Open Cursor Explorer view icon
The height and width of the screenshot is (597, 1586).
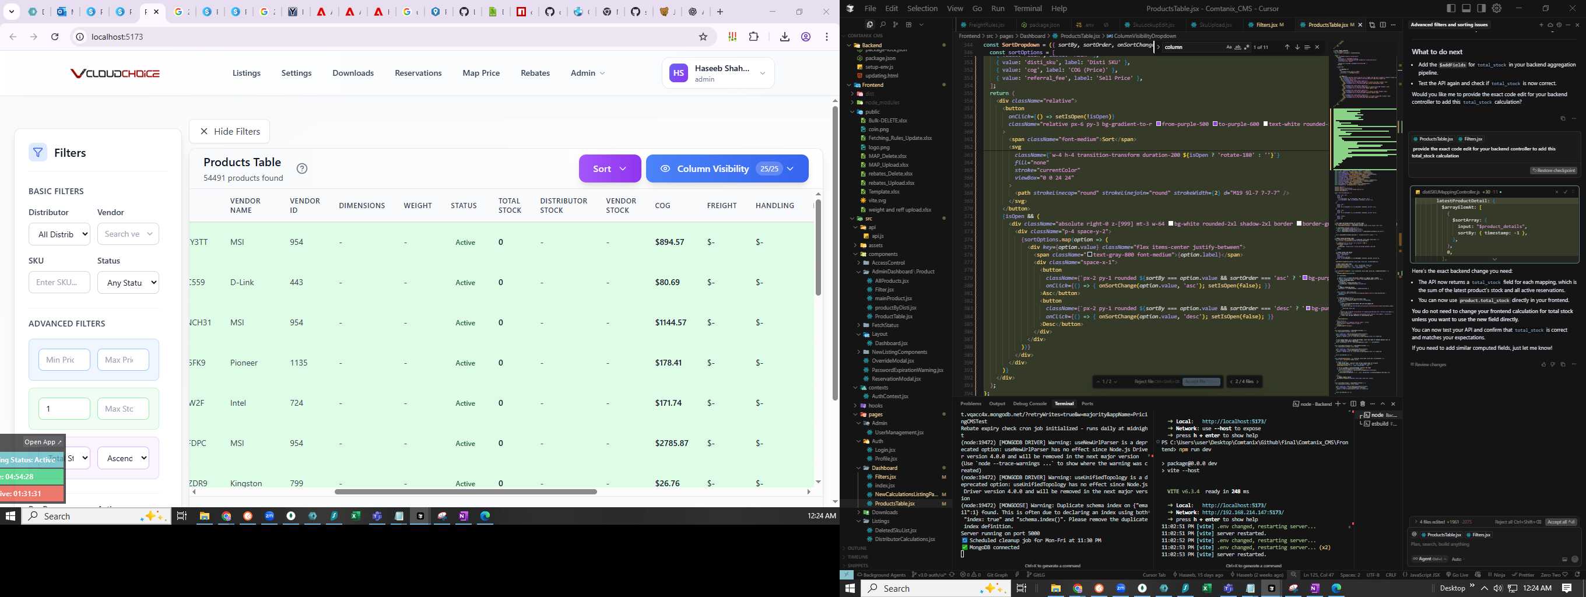[870, 24]
